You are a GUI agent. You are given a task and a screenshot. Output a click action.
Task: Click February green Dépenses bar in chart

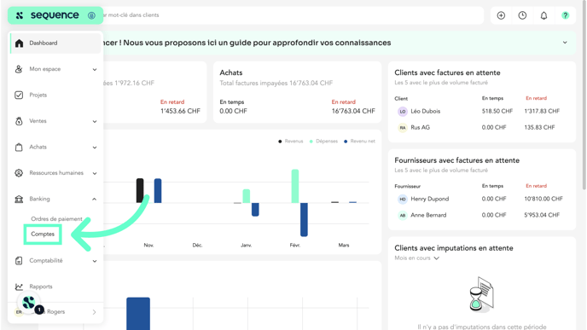coord(295,186)
